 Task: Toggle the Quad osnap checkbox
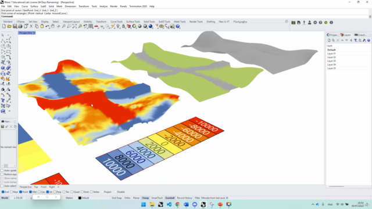click(x=72, y=192)
